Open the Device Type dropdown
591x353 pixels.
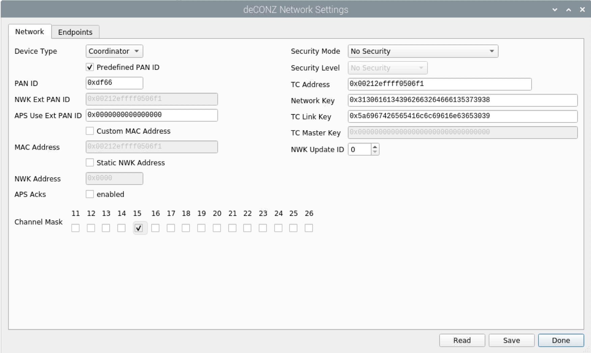(114, 51)
